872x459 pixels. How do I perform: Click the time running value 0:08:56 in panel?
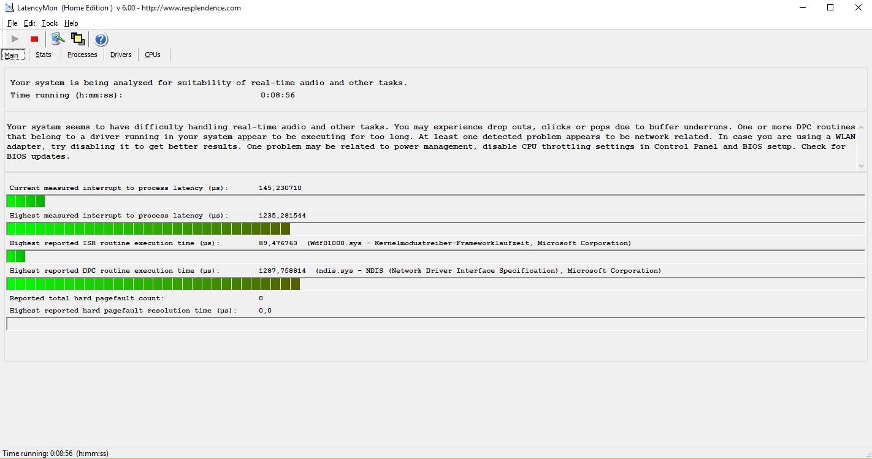[278, 95]
